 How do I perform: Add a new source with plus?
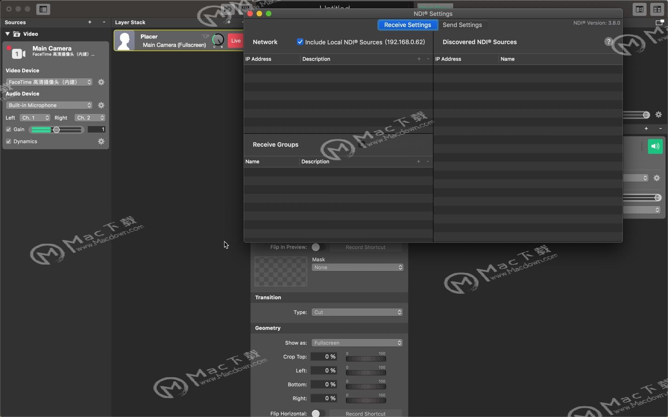(90, 22)
